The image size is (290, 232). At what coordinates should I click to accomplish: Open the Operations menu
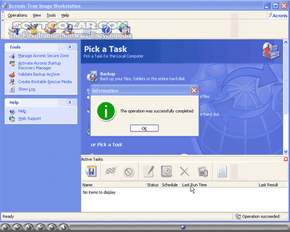17,16
